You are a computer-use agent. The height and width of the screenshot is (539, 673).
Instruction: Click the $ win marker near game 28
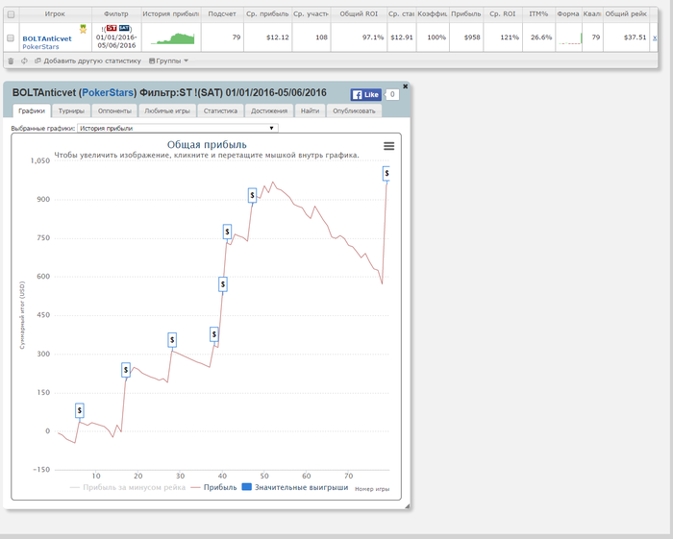pos(172,340)
